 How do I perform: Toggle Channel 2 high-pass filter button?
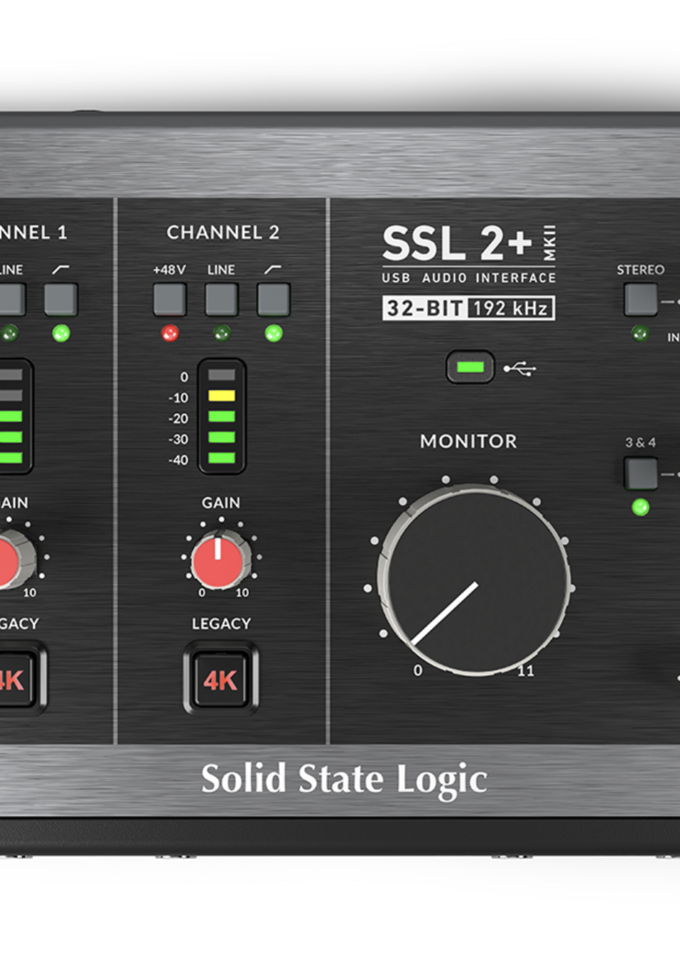click(x=273, y=299)
